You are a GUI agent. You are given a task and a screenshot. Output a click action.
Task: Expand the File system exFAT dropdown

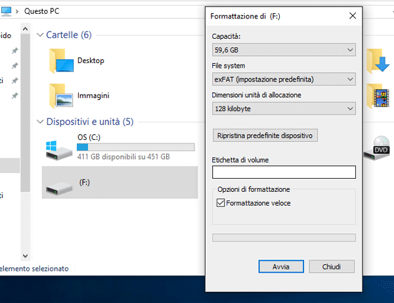click(x=284, y=80)
